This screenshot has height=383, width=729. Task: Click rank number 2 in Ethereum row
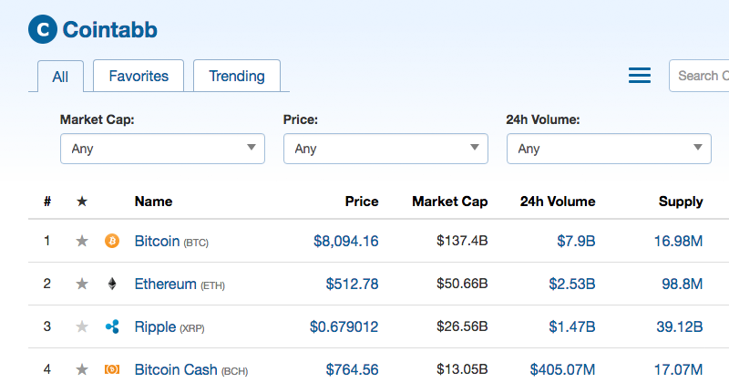pos(47,284)
